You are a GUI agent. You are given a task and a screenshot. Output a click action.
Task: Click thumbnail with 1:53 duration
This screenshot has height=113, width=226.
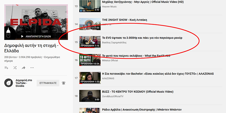pos(90,78)
